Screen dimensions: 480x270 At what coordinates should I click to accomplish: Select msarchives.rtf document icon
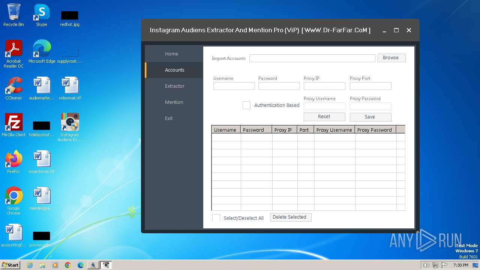pos(41,162)
